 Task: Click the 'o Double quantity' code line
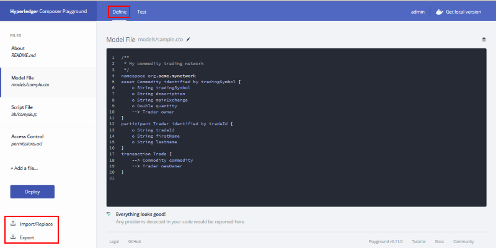click(154, 106)
